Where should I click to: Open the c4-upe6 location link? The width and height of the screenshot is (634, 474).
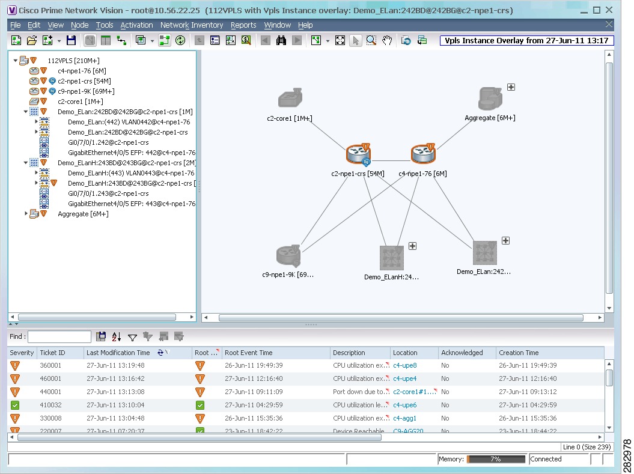405,405
